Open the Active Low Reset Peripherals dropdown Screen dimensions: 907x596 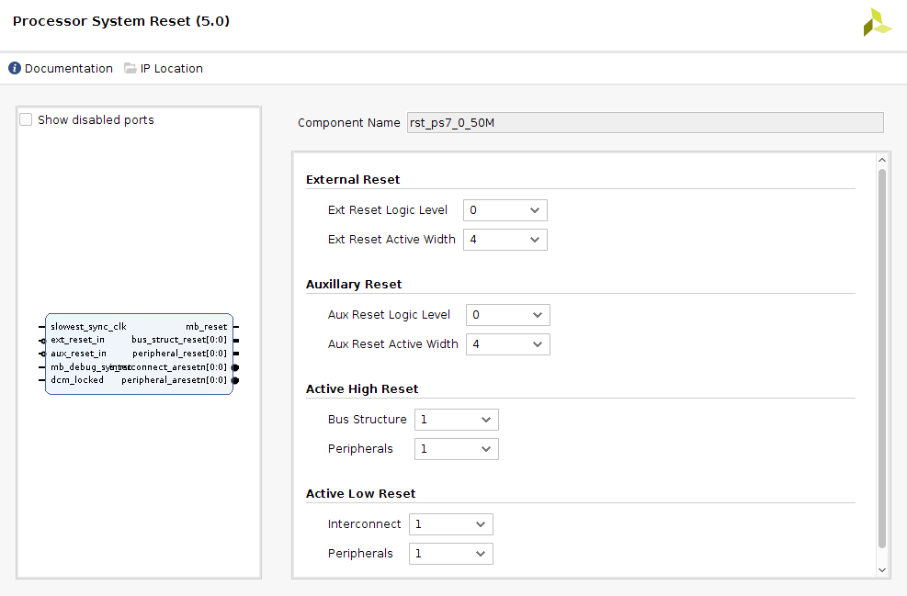pyautogui.click(x=450, y=554)
